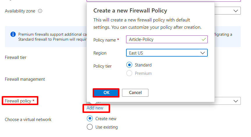This screenshot has width=251, height=137.
Task: Select the Standard policy tier option
Action: point(129,65)
